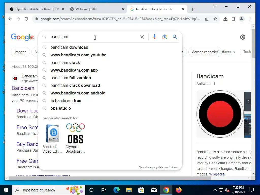The image size is (260, 195).
Task: Launch Firefox from the taskbar
Action: [178, 190]
